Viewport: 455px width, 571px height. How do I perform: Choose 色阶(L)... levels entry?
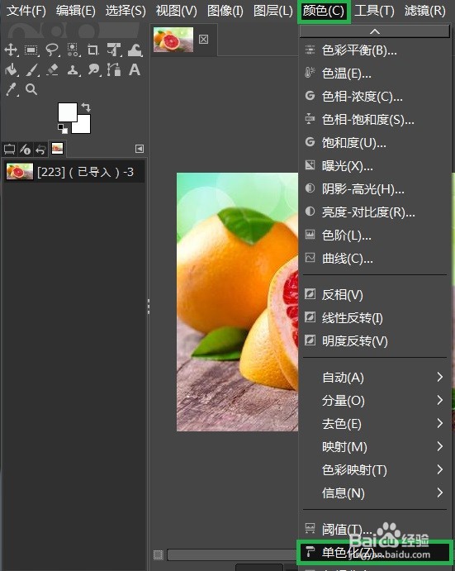(375, 236)
